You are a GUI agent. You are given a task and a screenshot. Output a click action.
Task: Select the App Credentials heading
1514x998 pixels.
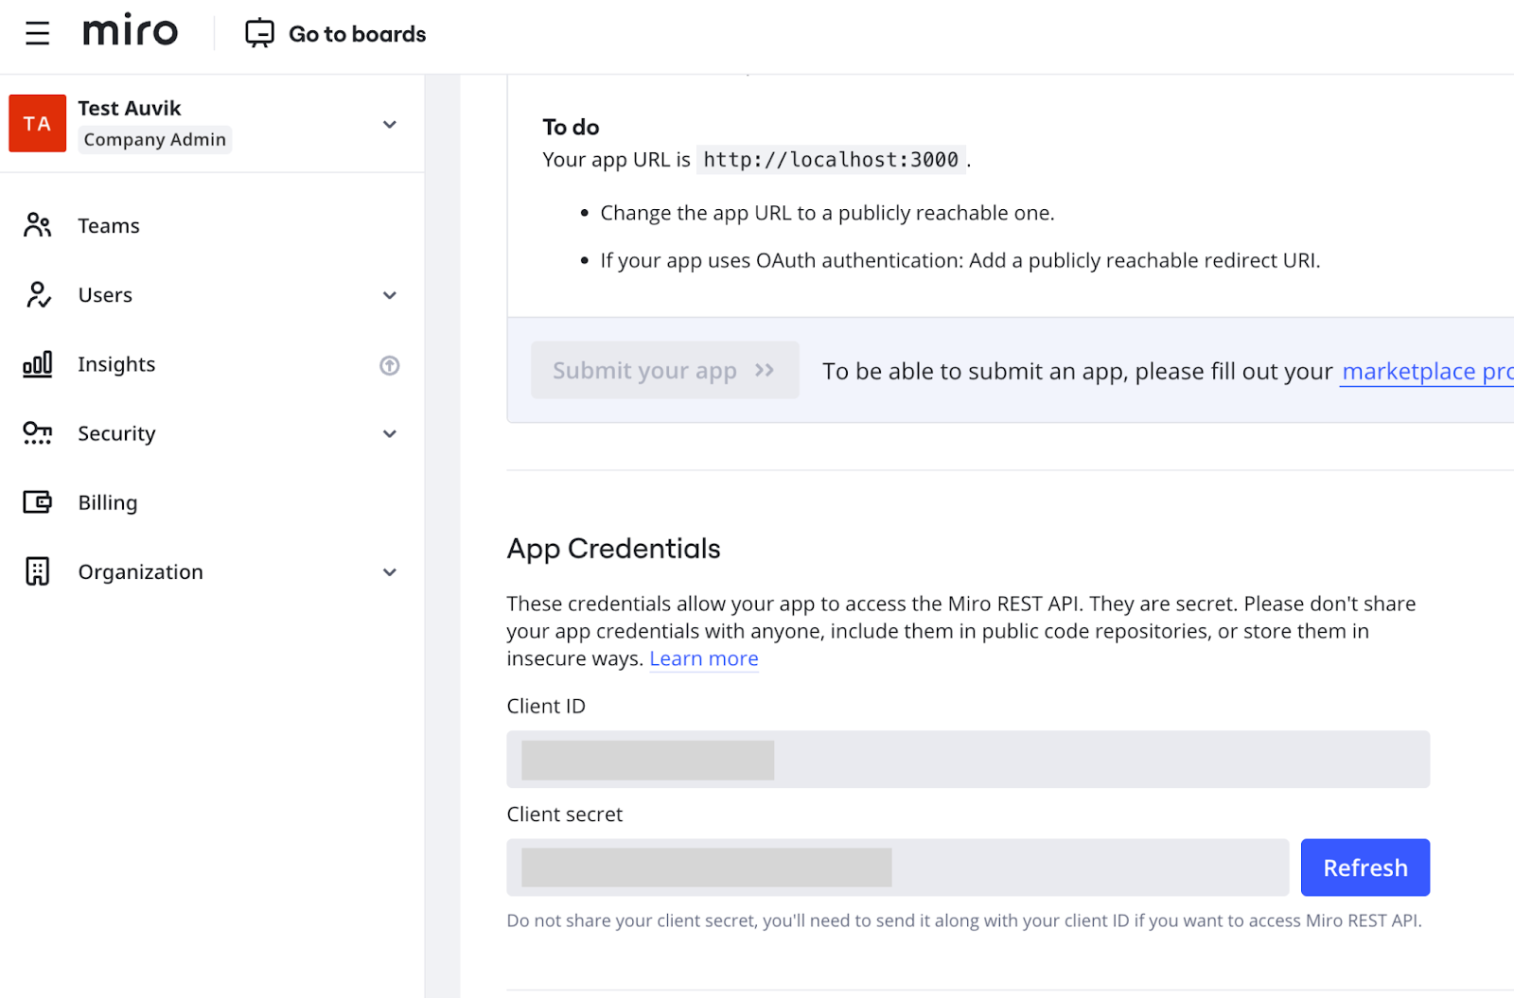[x=613, y=549]
